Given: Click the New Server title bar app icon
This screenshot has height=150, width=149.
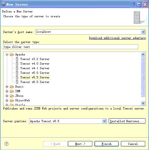Looking at the screenshot, I should [x=3, y=4].
